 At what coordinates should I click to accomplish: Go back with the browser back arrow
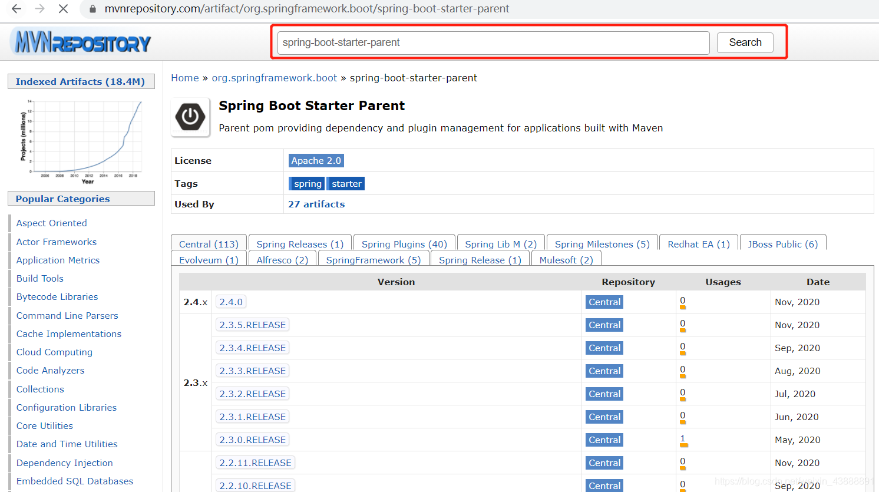point(16,9)
